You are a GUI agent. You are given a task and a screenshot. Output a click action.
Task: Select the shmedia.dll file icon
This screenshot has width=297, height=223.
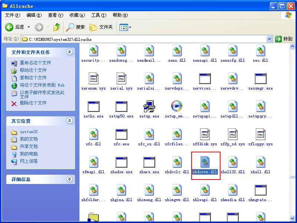(233, 190)
